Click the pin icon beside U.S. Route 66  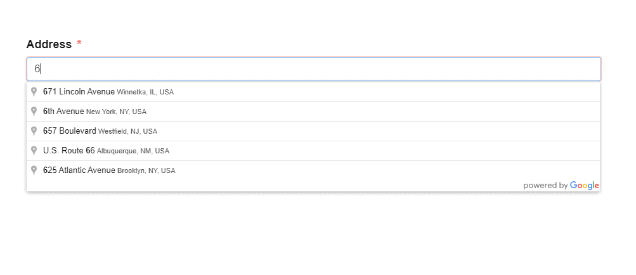coord(34,151)
